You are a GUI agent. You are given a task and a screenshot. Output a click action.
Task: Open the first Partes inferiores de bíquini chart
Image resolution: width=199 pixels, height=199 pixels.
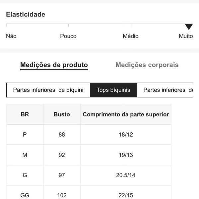point(48,90)
